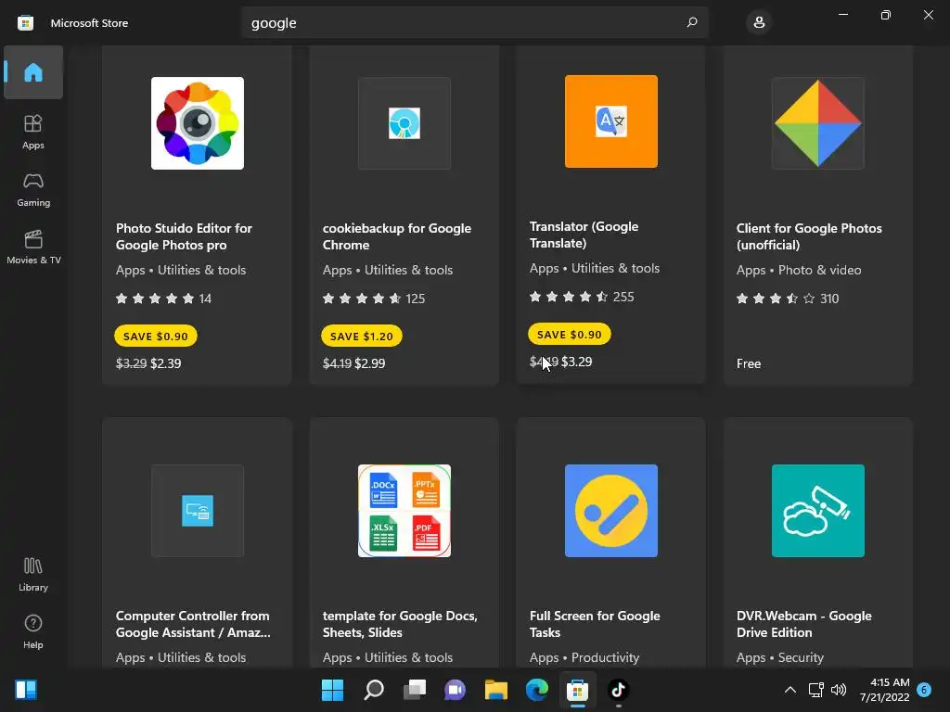The image size is (950, 712).
Task: Open the Apps section
Action: coord(33,132)
